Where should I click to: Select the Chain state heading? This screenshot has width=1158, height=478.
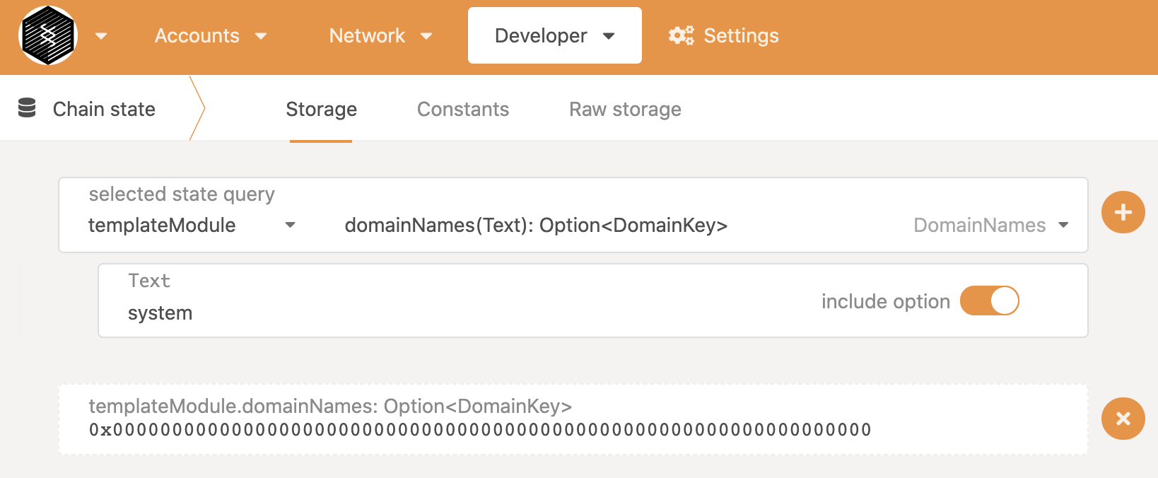click(x=104, y=109)
